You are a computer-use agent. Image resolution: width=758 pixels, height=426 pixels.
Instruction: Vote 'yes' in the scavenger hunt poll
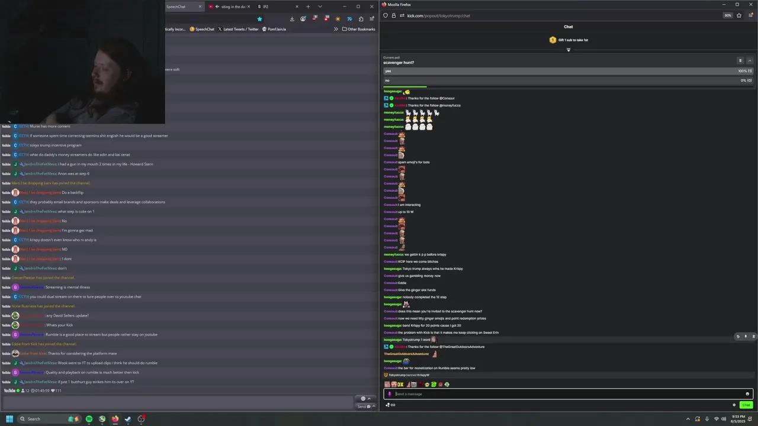point(568,71)
